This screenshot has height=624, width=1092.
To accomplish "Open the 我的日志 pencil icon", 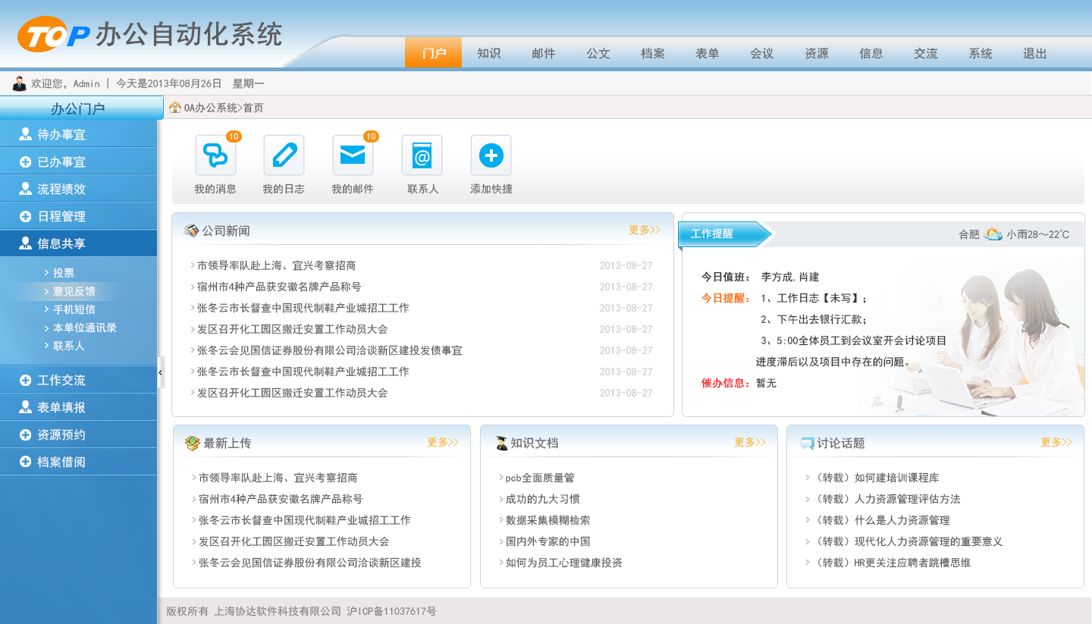I will coord(284,155).
